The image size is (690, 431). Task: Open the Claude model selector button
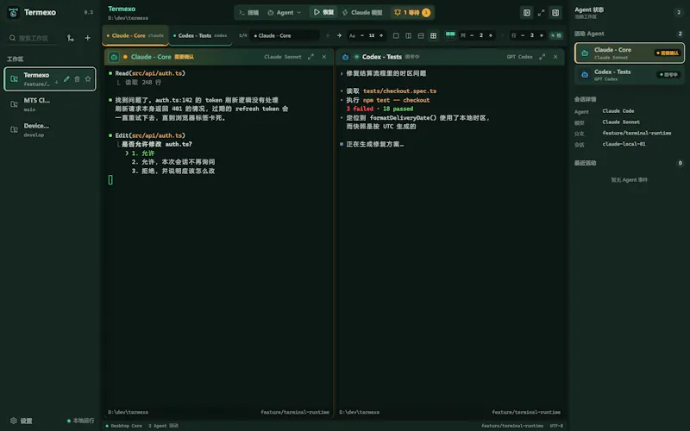362,12
